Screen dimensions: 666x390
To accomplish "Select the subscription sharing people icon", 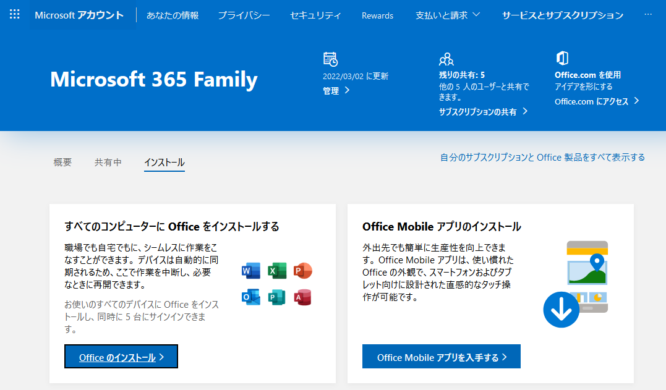I will click(x=446, y=59).
